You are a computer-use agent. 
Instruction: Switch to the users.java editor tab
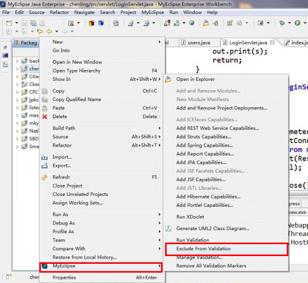199,43
